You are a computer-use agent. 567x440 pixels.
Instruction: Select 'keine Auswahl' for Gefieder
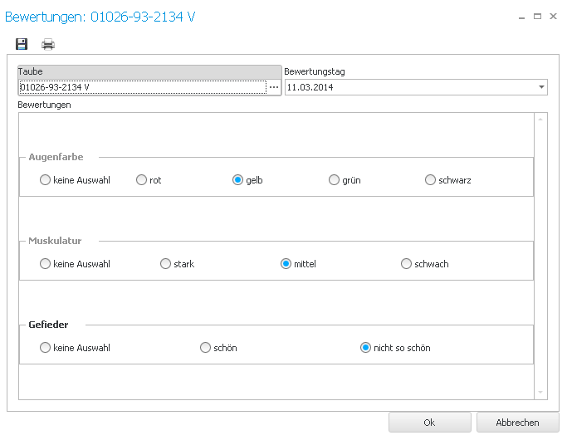(x=46, y=348)
